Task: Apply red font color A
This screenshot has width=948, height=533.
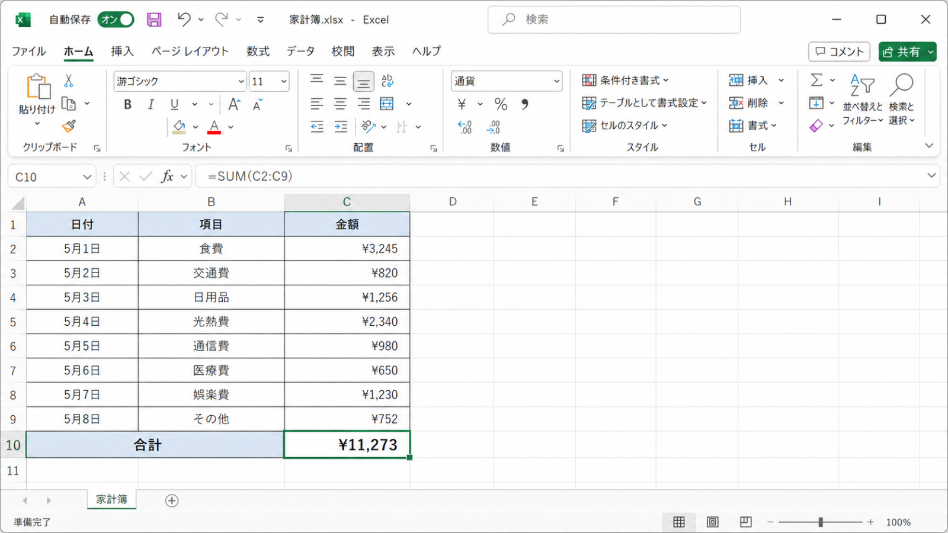Action: click(214, 127)
